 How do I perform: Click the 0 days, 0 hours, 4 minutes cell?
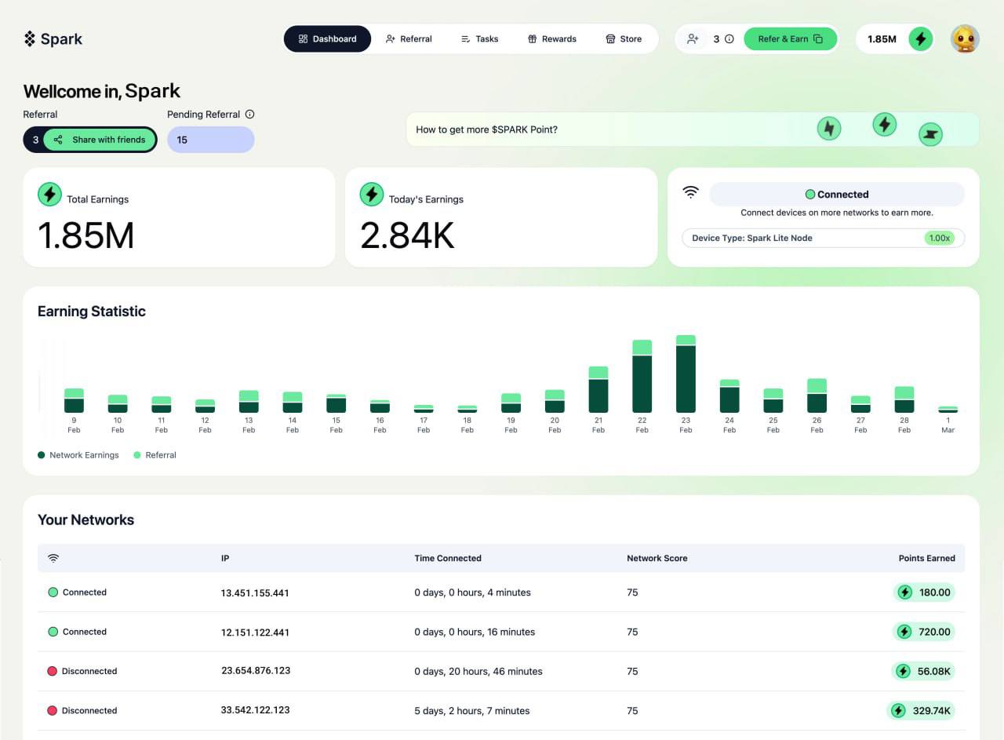[472, 592]
